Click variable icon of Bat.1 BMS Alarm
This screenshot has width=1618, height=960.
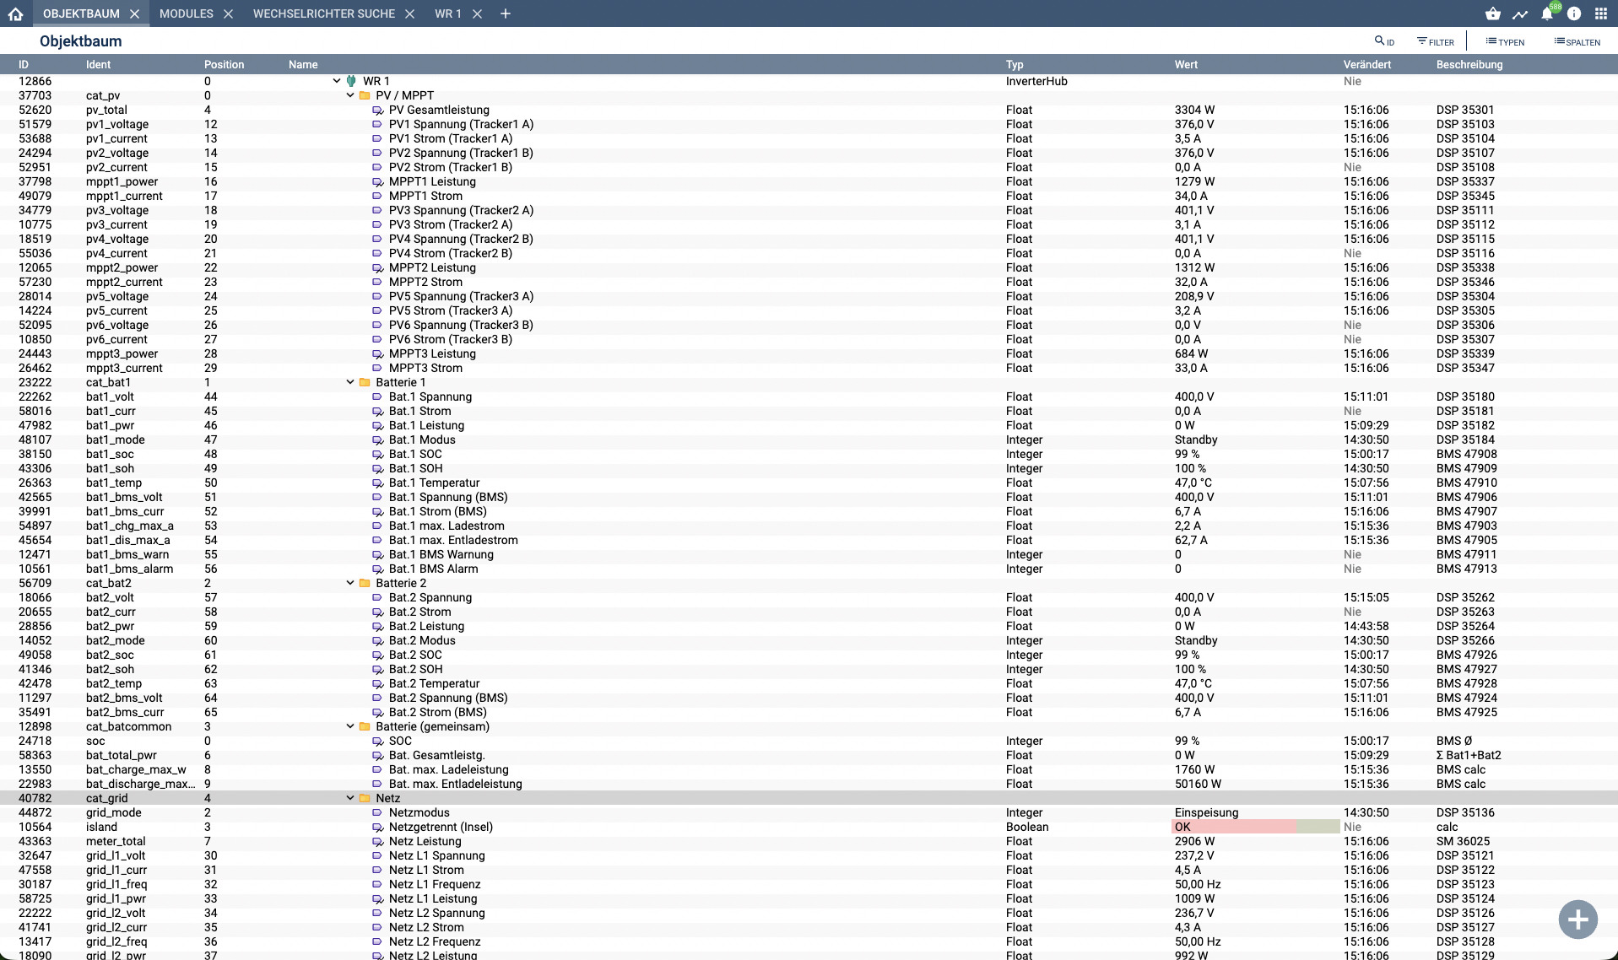[x=377, y=569]
